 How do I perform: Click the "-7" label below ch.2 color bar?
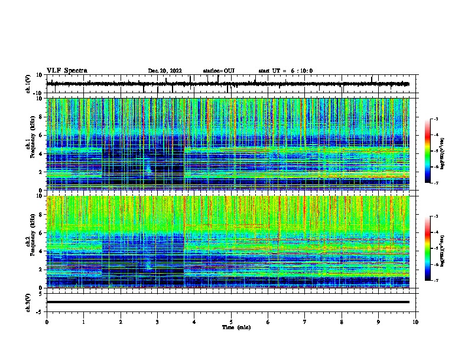click(x=435, y=280)
